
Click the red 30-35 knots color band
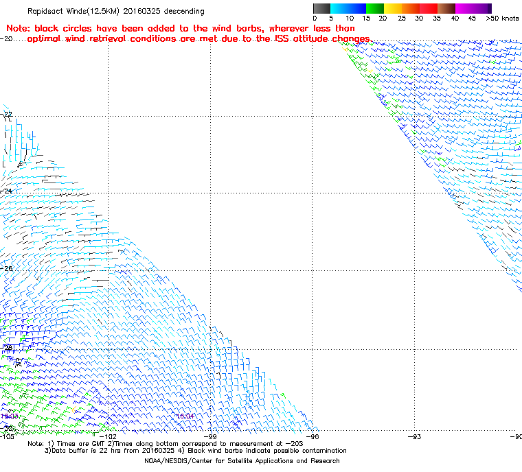point(429,8)
